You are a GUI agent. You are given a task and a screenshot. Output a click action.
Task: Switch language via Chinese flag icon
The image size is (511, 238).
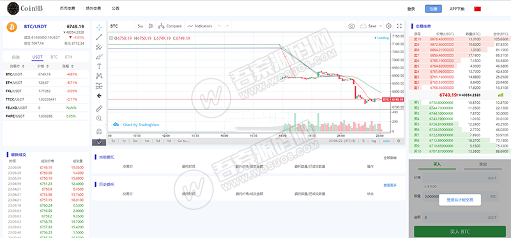[x=477, y=9]
